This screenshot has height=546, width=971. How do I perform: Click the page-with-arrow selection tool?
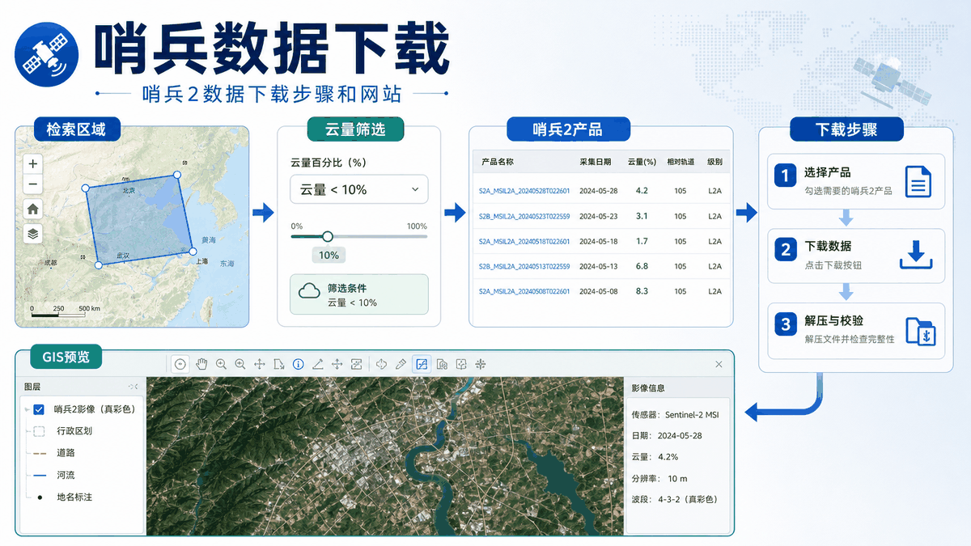coord(279,365)
